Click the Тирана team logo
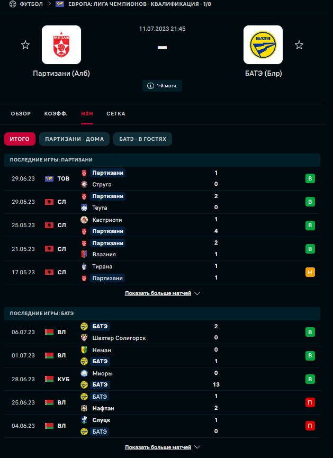 click(x=84, y=266)
